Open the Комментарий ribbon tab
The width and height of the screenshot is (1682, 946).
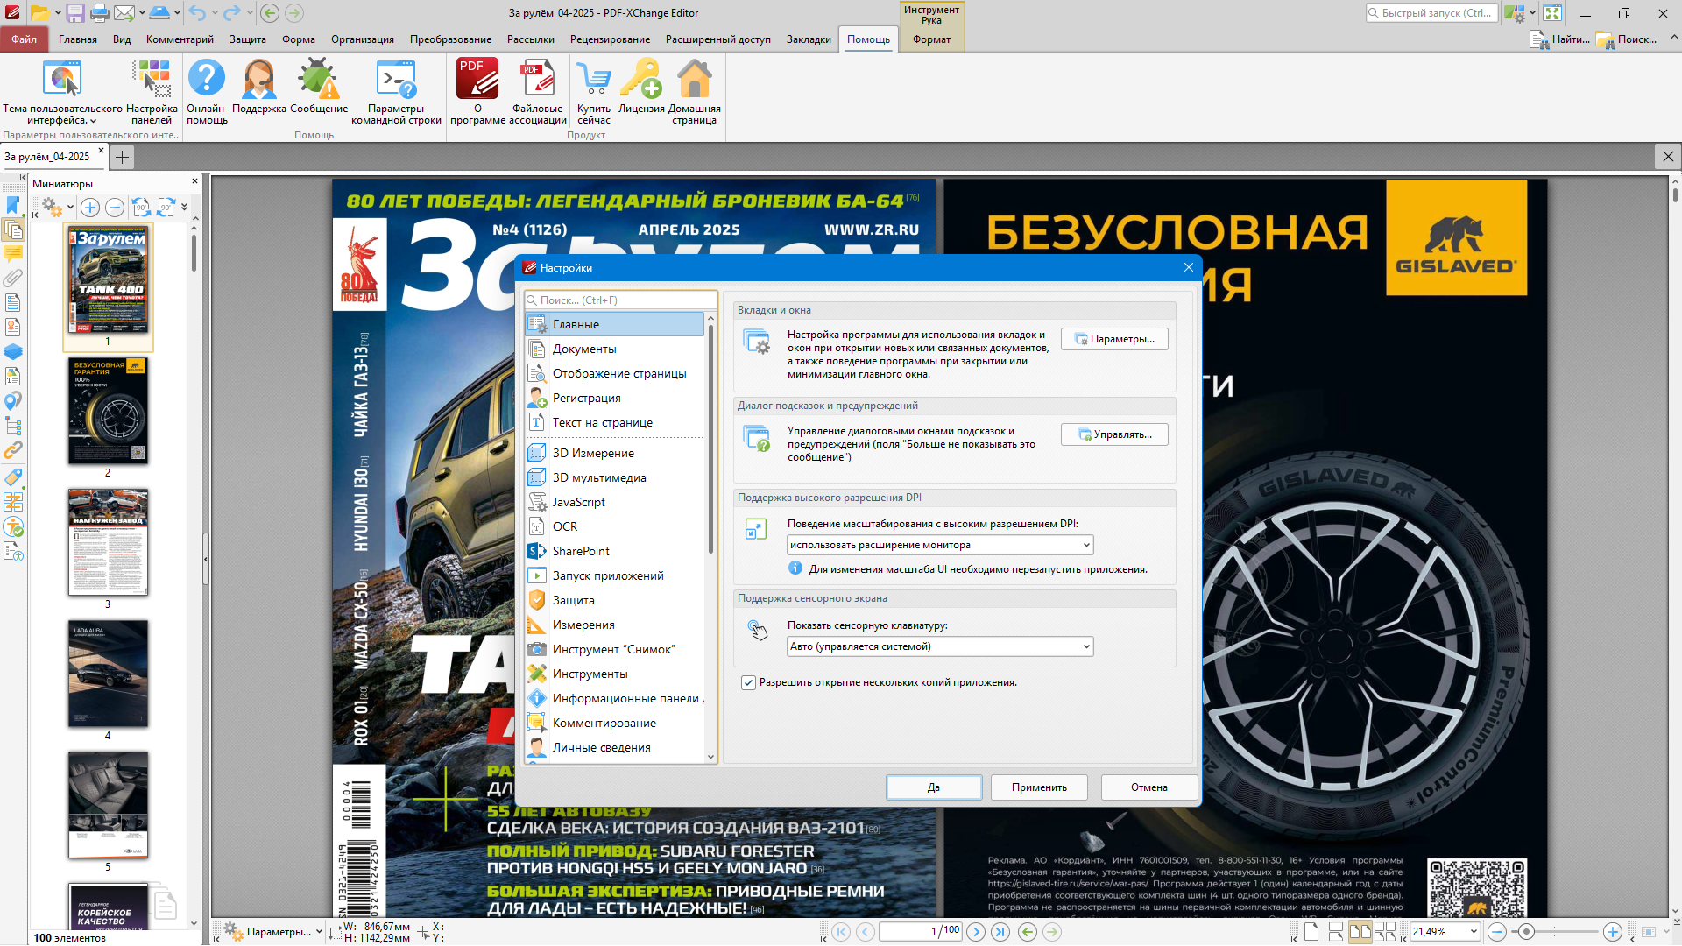click(x=180, y=39)
